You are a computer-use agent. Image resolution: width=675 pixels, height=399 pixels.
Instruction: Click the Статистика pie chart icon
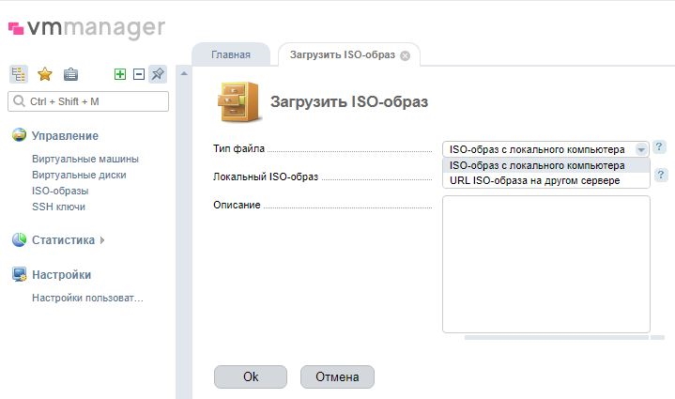(x=19, y=239)
